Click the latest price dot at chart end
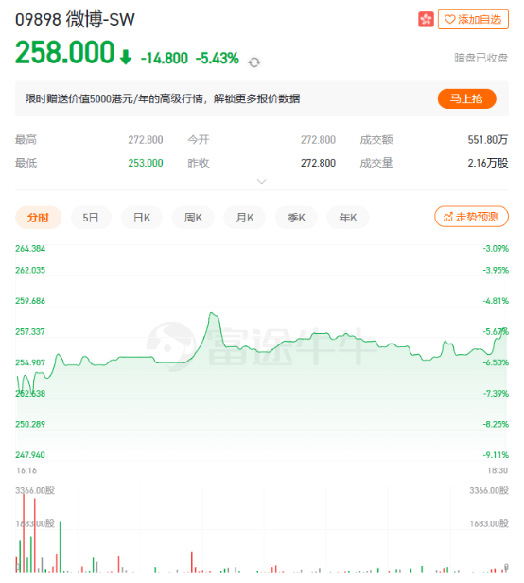Viewport: 524px width, 583px height. (504, 329)
